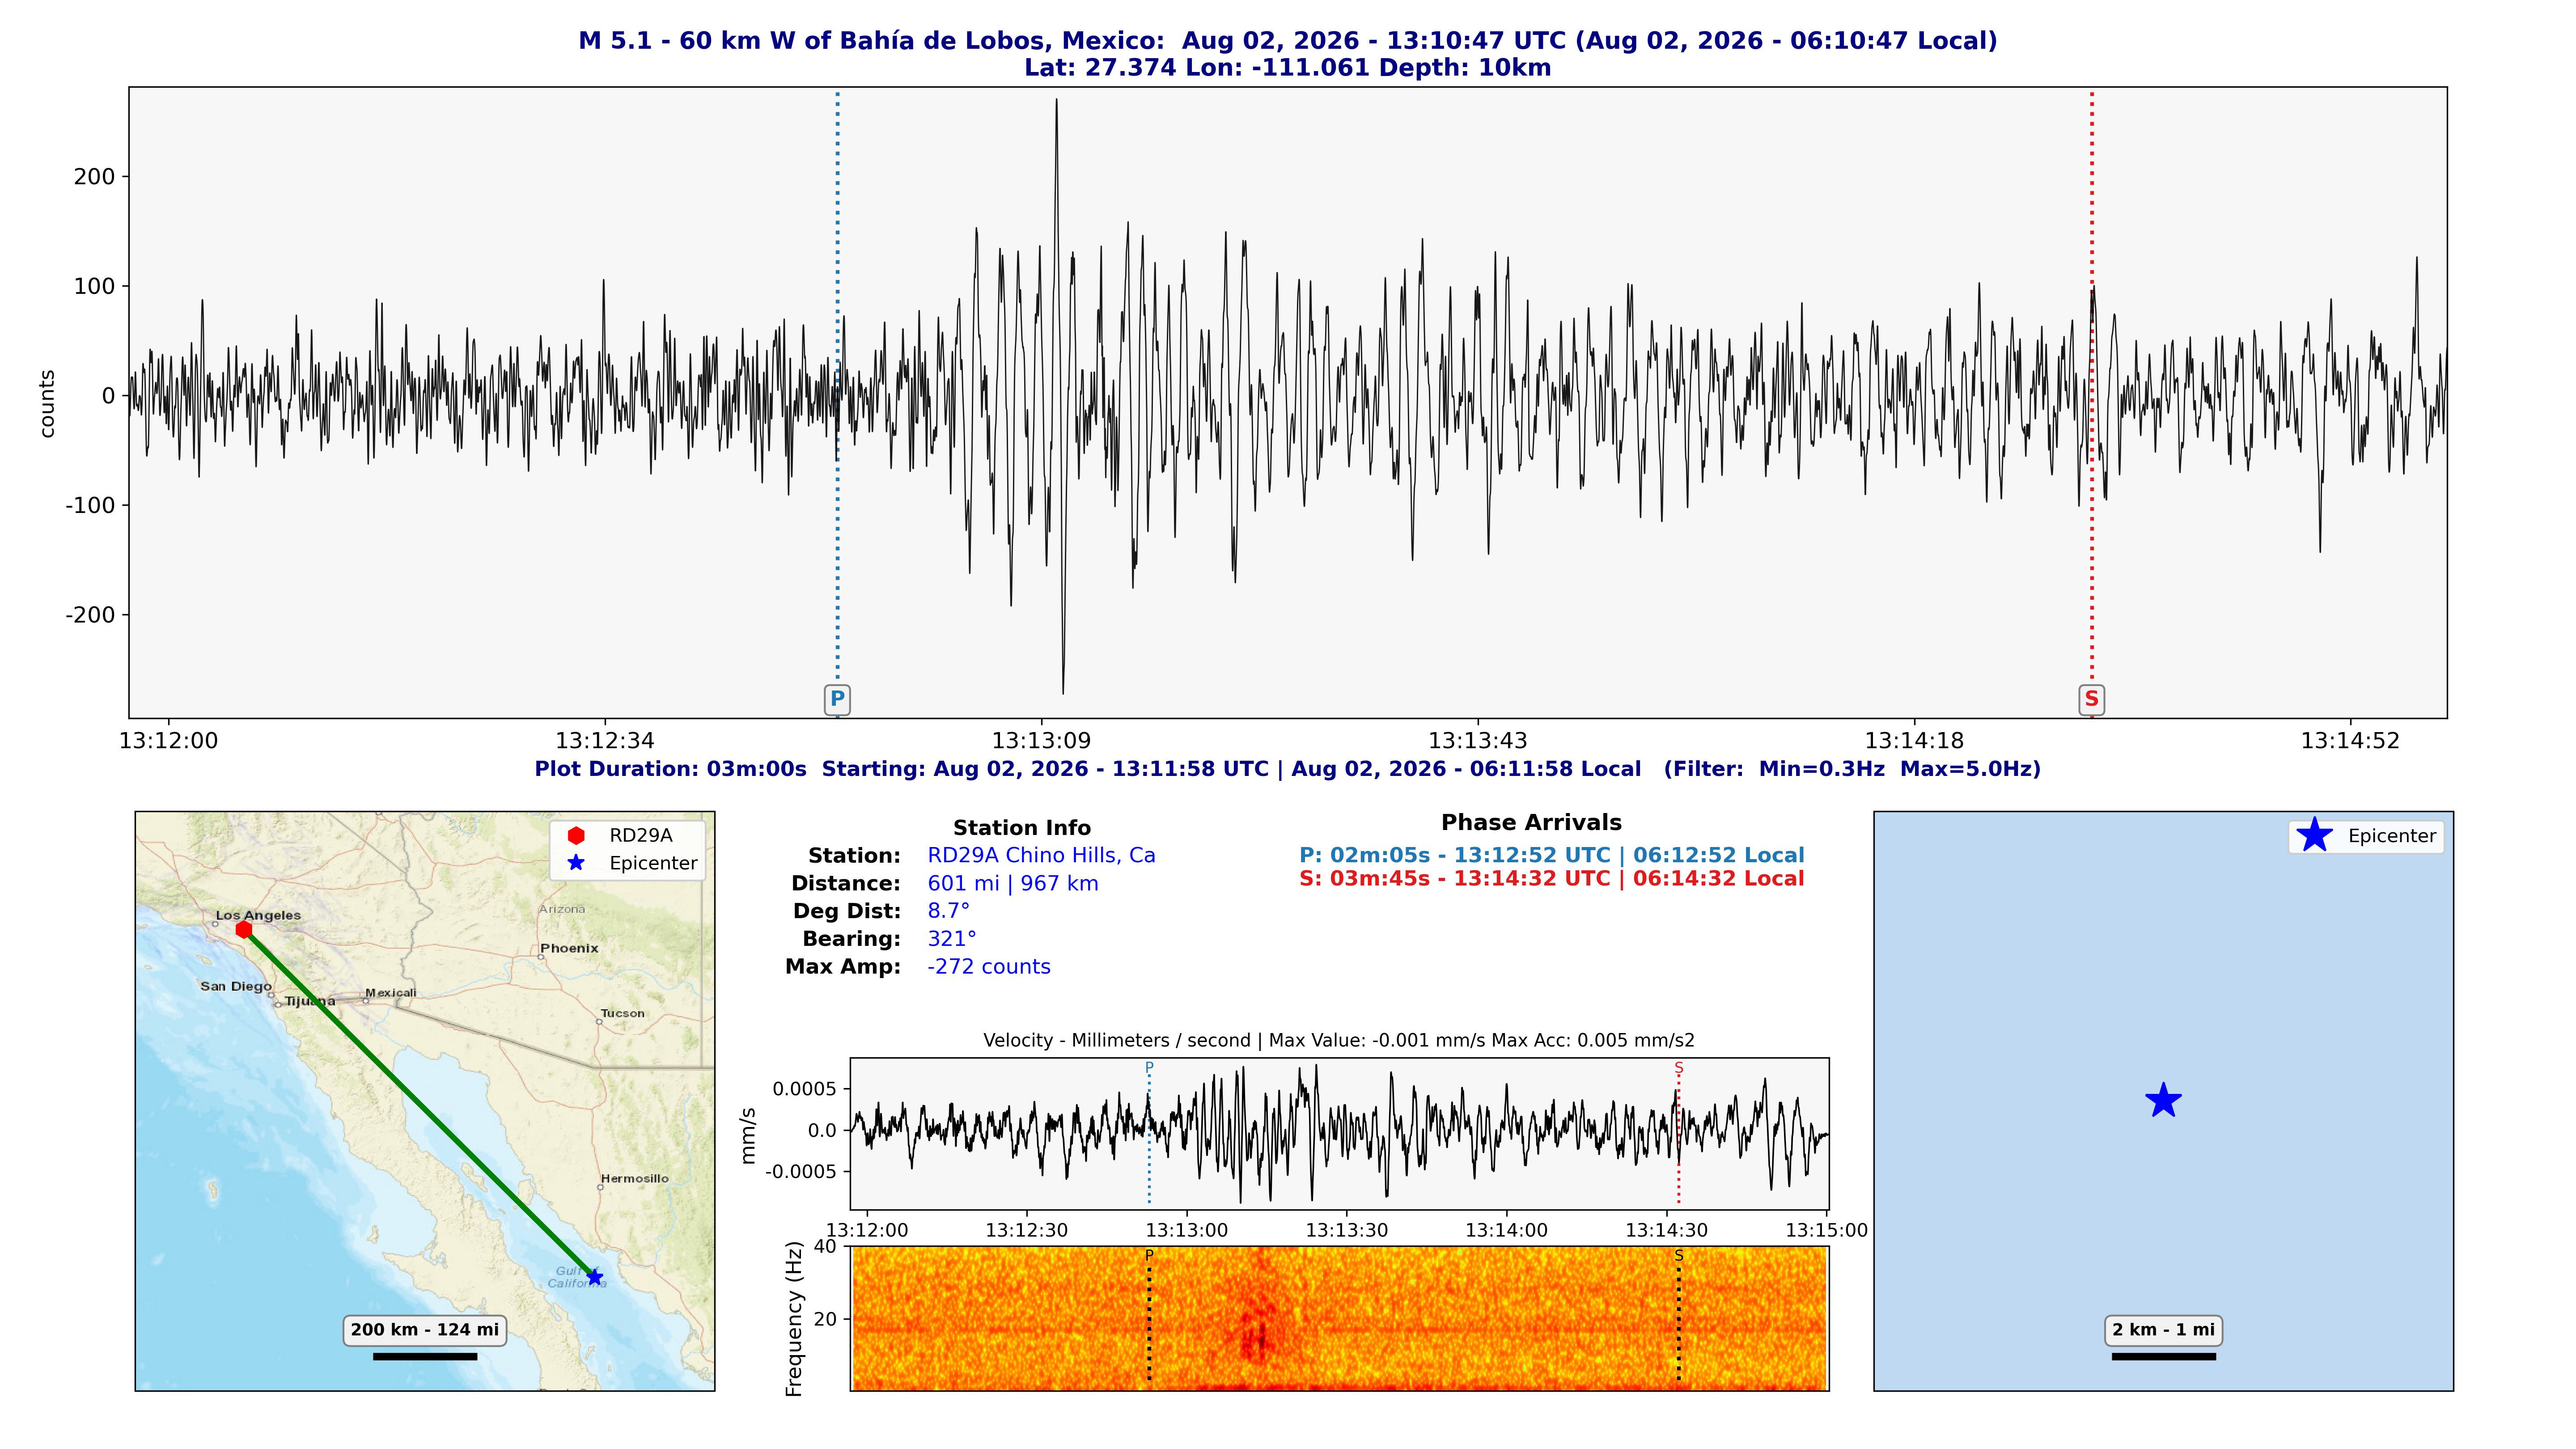Click the red hexagon icon in the map legend
Screen dimensions: 2576x1449
coord(576,835)
